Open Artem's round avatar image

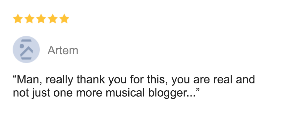pyautogui.click(x=26, y=50)
